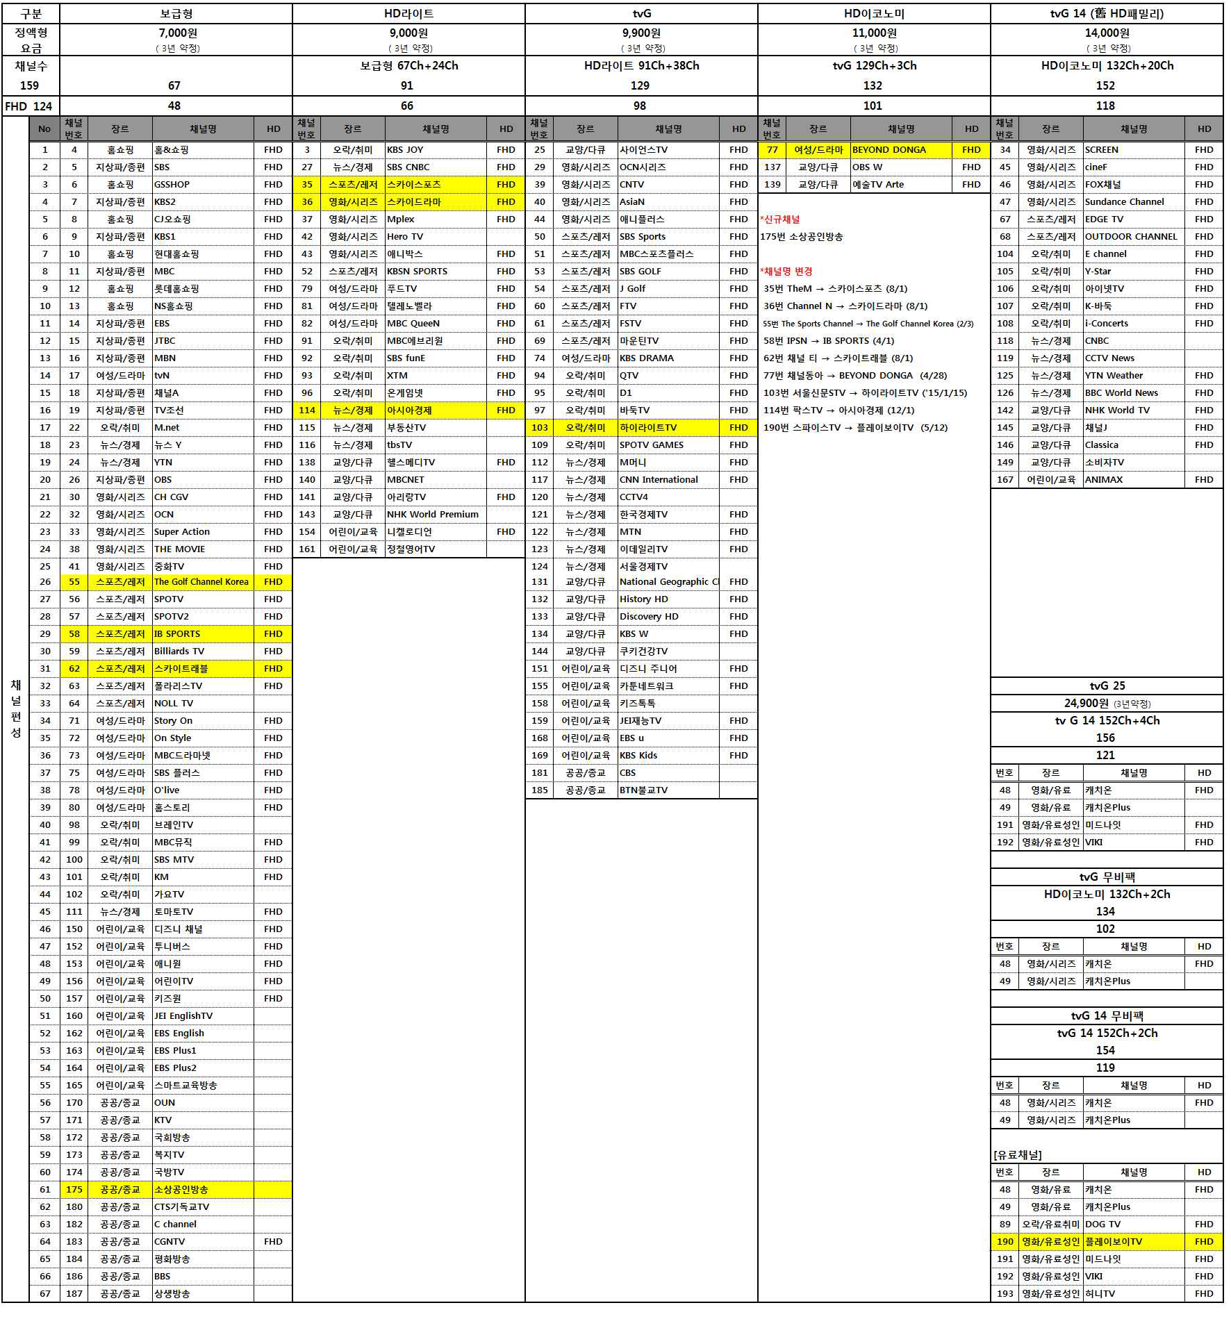Select the tvG 무비팩 section header
Viewport: 1231px width, 1328px height.
(1107, 877)
